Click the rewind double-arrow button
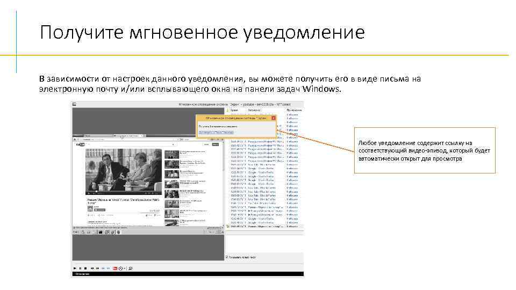The width and height of the screenshot is (516, 290). point(92,269)
